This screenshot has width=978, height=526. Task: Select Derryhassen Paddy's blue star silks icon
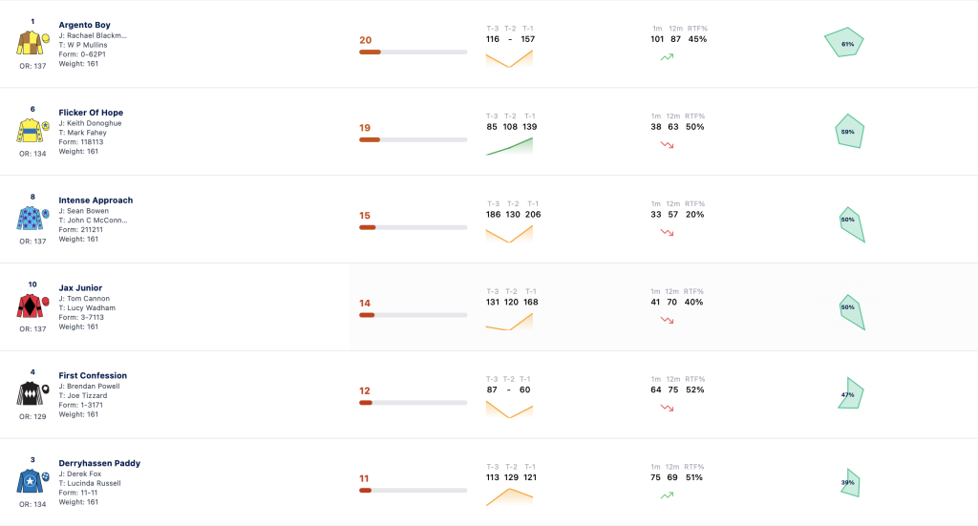point(32,481)
